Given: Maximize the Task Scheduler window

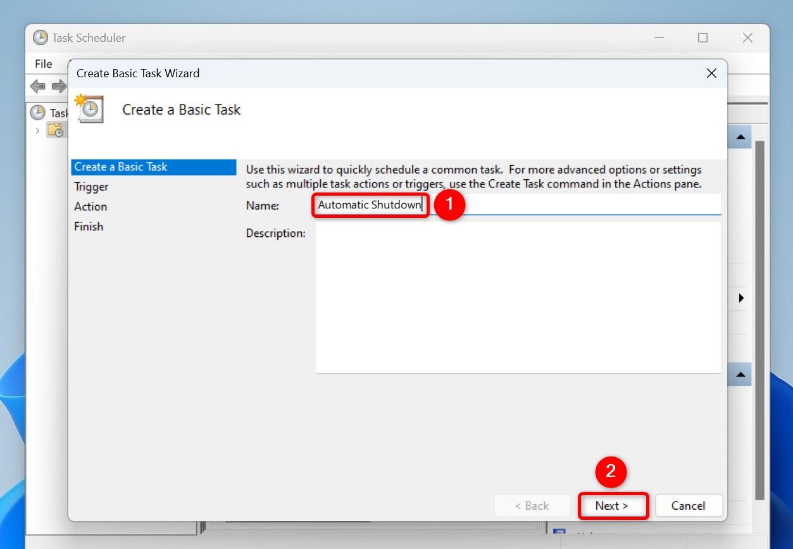Looking at the screenshot, I should click(x=702, y=38).
